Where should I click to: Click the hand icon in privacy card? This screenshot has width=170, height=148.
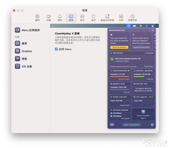133,35
